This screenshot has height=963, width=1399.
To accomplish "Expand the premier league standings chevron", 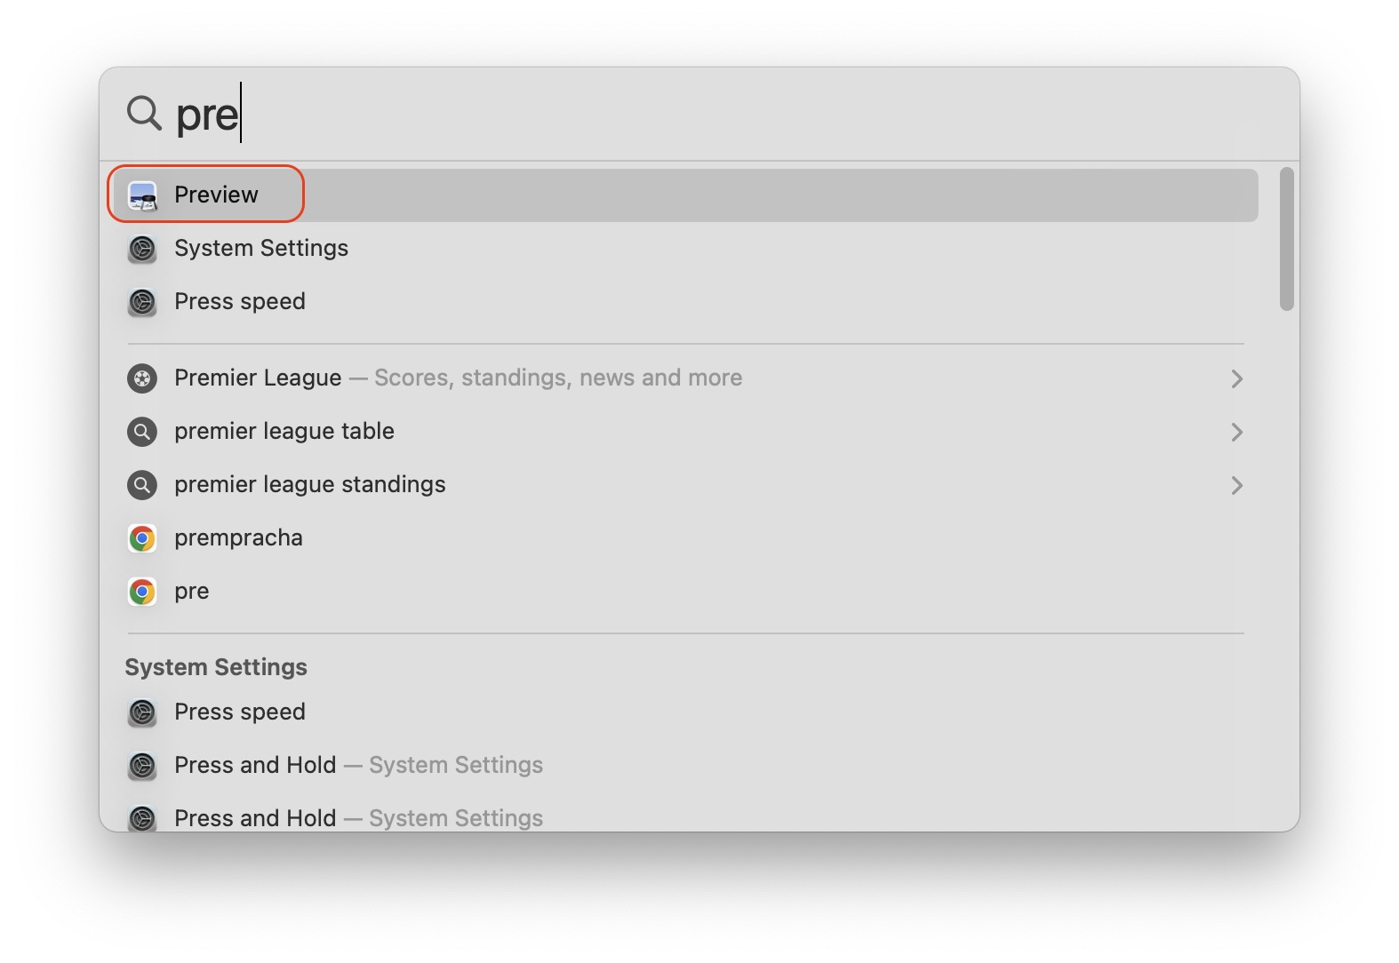I will tap(1236, 485).
